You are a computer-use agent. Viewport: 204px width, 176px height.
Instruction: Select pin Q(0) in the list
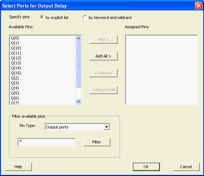pyautogui.click(x=15, y=38)
